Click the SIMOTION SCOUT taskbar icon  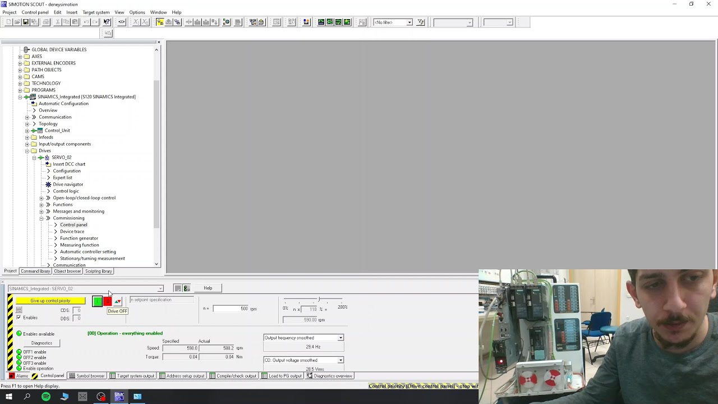point(119,397)
